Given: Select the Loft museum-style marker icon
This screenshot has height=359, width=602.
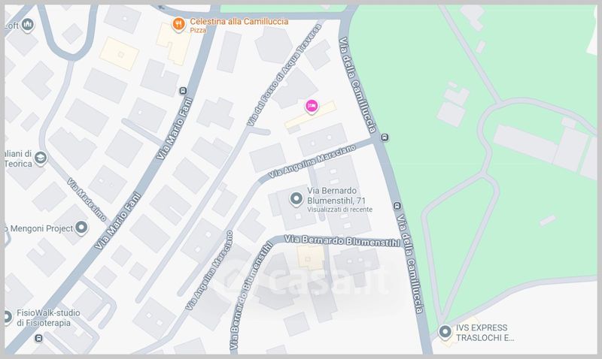Looking at the screenshot, I should 27,26.
